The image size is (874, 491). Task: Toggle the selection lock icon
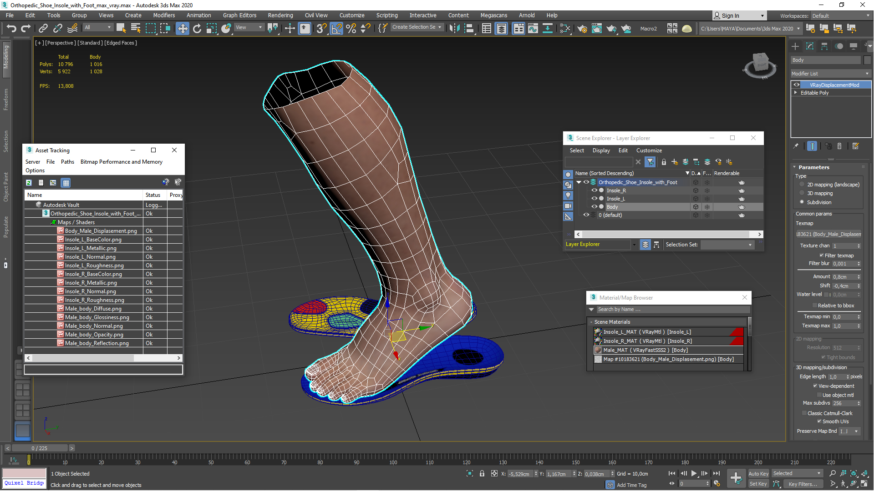[x=482, y=474]
